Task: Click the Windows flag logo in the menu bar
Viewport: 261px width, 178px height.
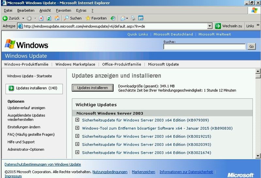Action: pos(254,10)
